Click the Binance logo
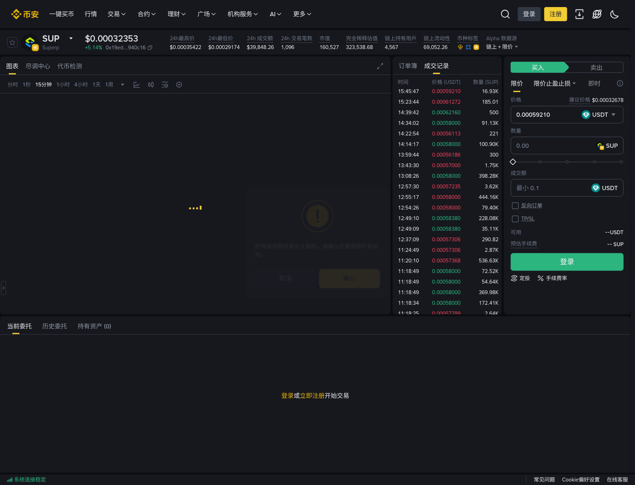The width and height of the screenshot is (635, 485). (25, 14)
